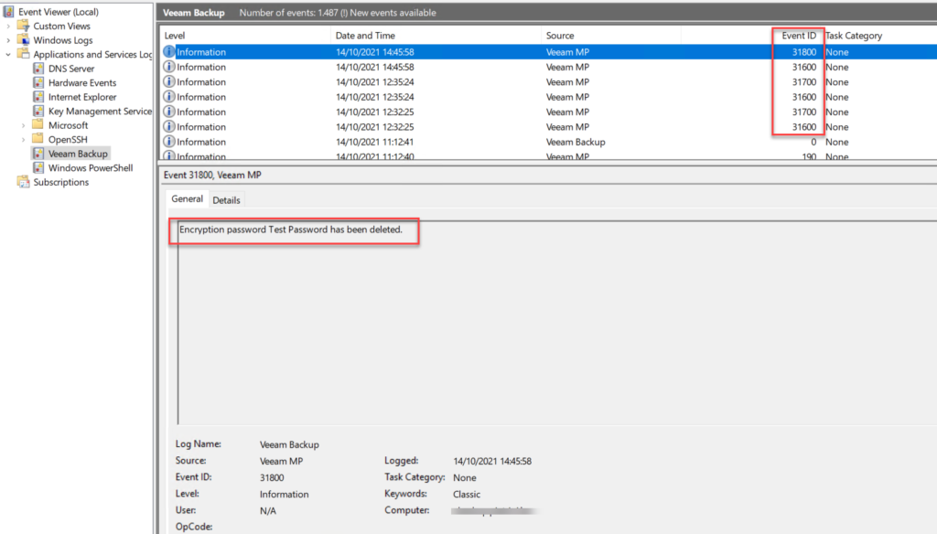The height and width of the screenshot is (534, 937).
Task: Select the Custom Views tree label
Action: [x=61, y=26]
